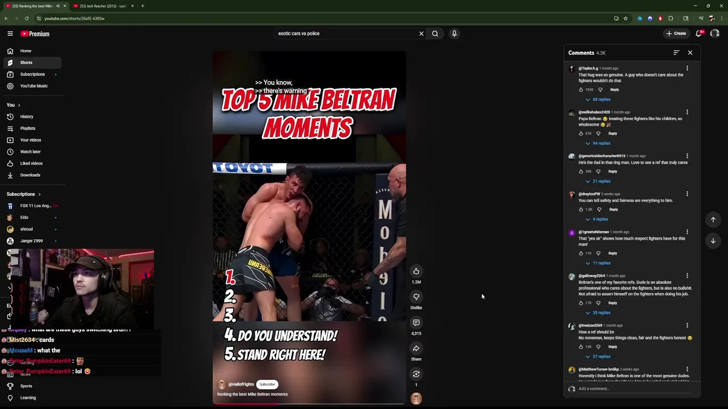Like the Short with thumbs up
This screenshot has width=728, height=409.
416,271
